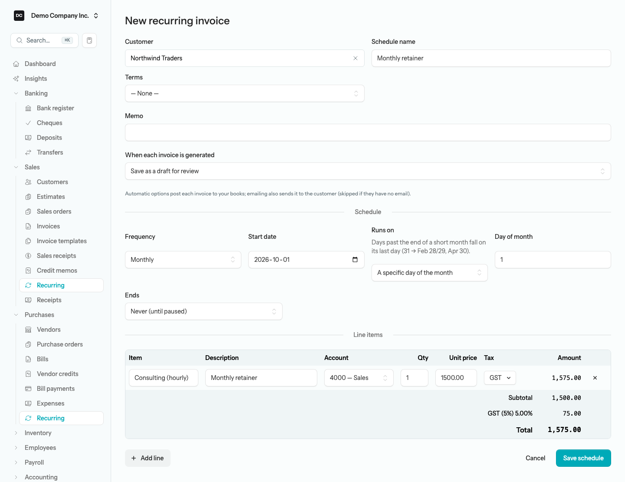The width and height of the screenshot is (625, 482).
Task: Click the Unit price field showing 1500.00
Action: tap(456, 378)
